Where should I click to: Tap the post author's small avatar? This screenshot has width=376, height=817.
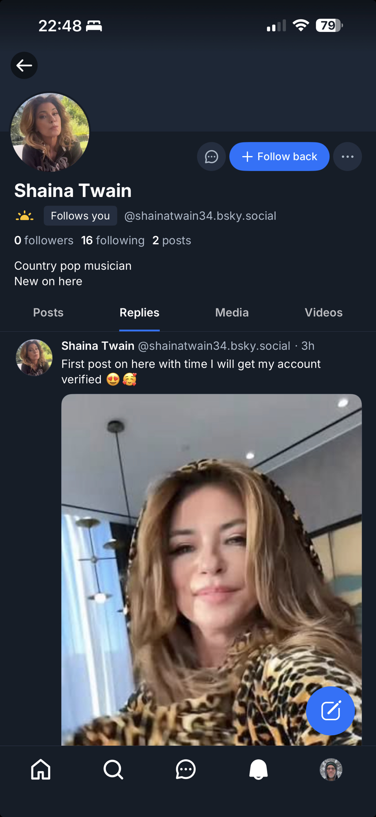click(x=34, y=357)
